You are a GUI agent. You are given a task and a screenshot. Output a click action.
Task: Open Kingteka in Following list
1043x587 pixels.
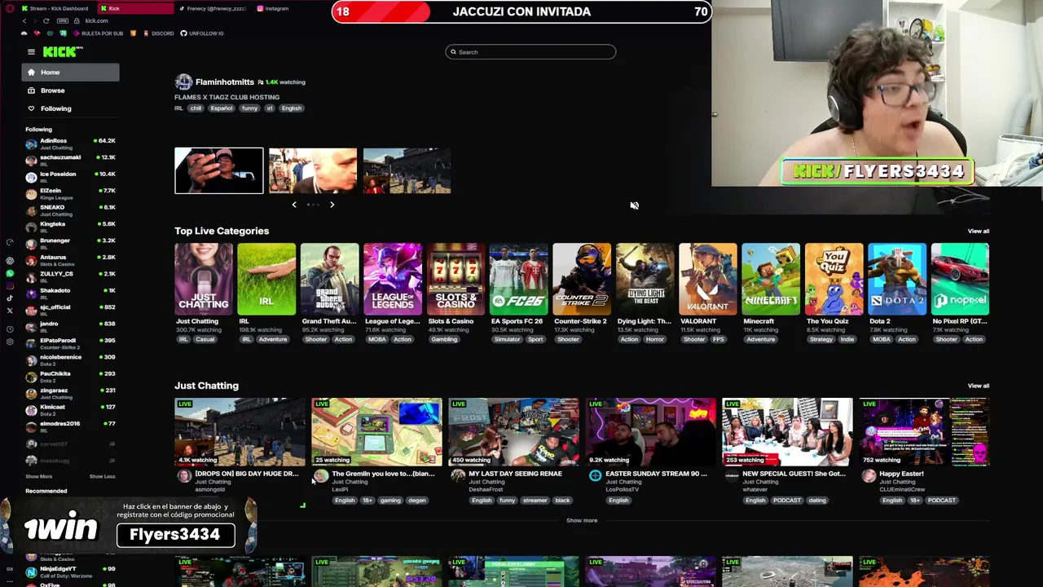[x=70, y=227]
